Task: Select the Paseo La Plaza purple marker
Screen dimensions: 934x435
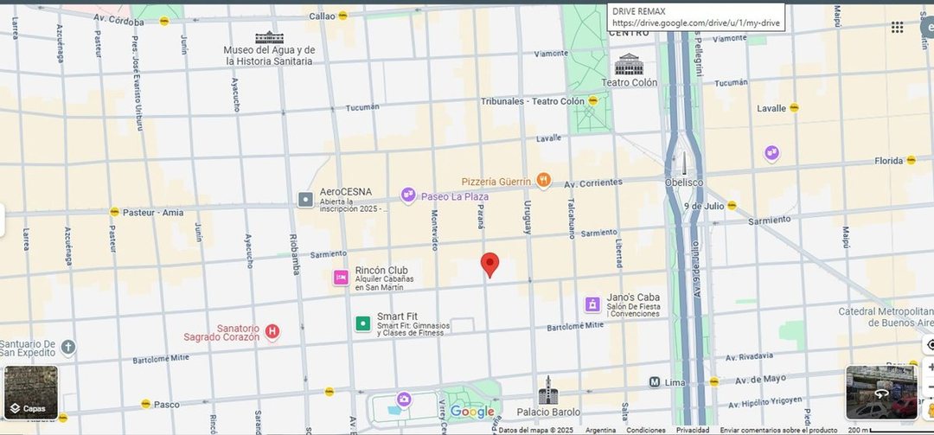Action: 408,195
